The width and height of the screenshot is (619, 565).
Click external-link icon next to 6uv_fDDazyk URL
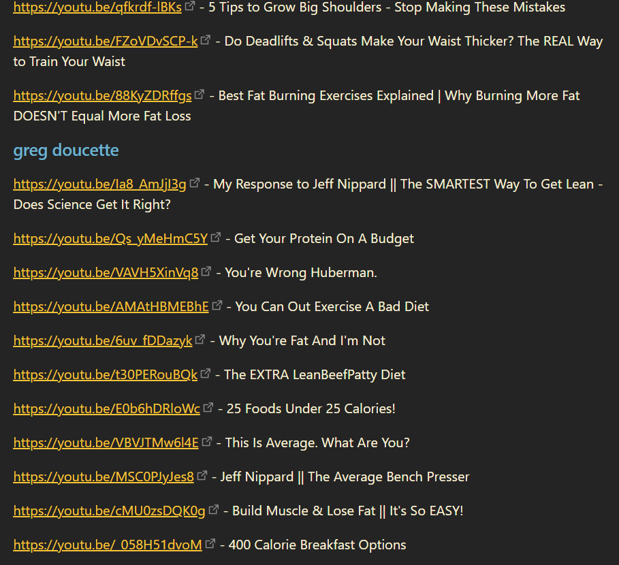pos(200,339)
